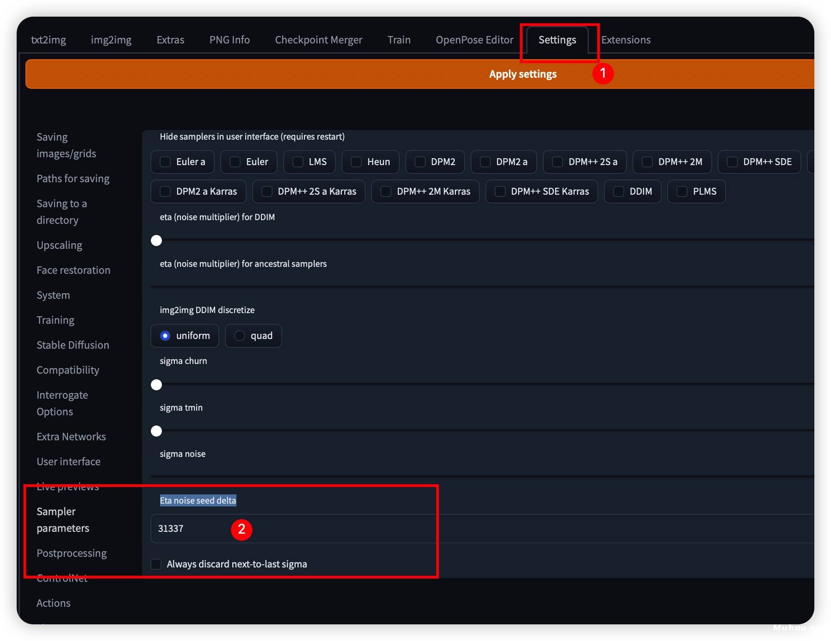
Task: Open Checkpoint Merger tab
Action: pos(318,40)
